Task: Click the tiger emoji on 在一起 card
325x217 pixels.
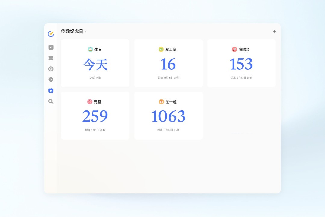Action: click(x=161, y=102)
